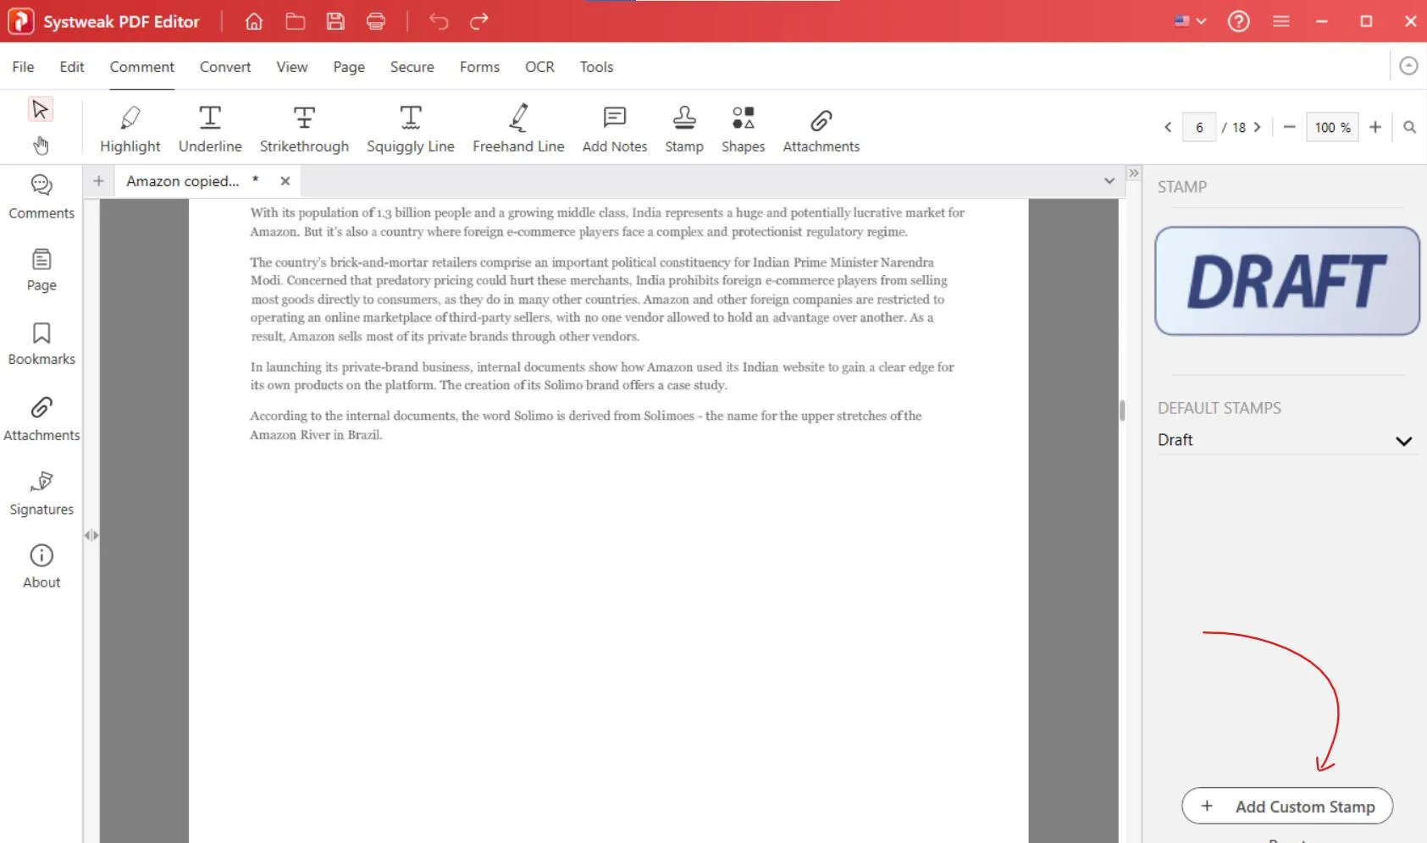Select the DRAFT stamp preview
Image resolution: width=1427 pixels, height=843 pixels.
tap(1286, 281)
